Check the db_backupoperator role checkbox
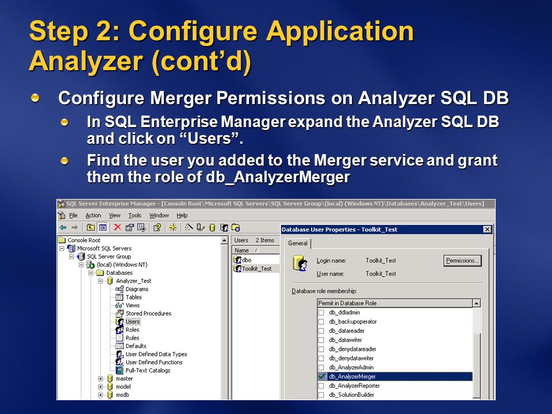The width and height of the screenshot is (552, 414). [321, 322]
